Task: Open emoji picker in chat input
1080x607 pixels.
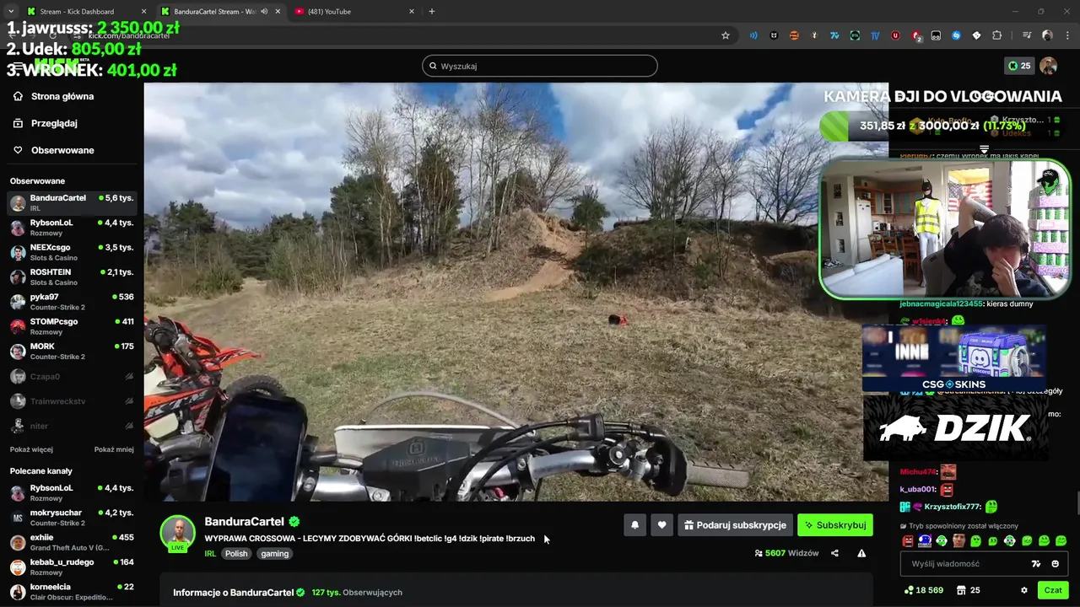Action: 1055,563
